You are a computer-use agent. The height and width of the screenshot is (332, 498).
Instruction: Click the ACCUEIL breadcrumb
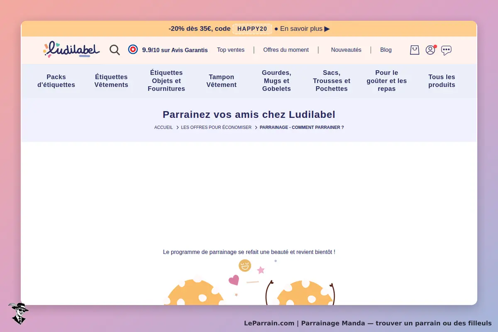pyautogui.click(x=164, y=127)
